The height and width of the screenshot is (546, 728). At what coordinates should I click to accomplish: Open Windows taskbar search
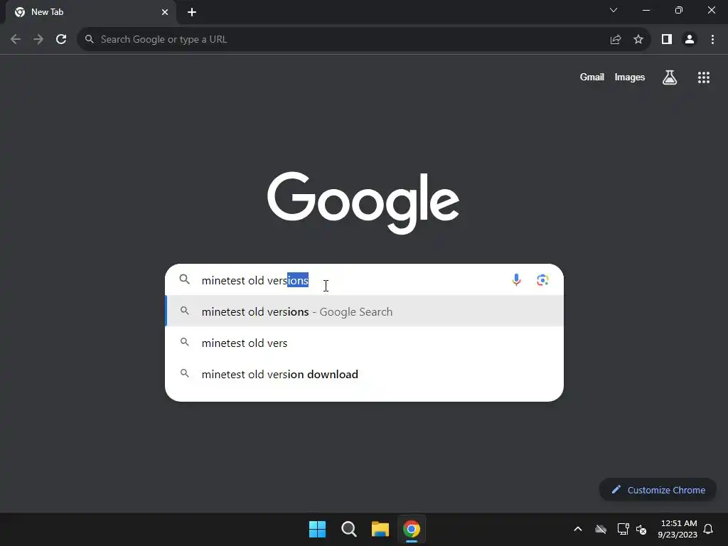(348, 529)
